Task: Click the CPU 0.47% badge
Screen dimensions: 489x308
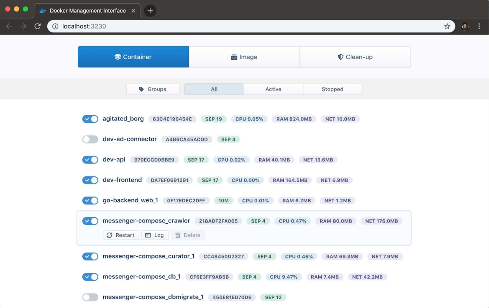Action: click(293, 221)
